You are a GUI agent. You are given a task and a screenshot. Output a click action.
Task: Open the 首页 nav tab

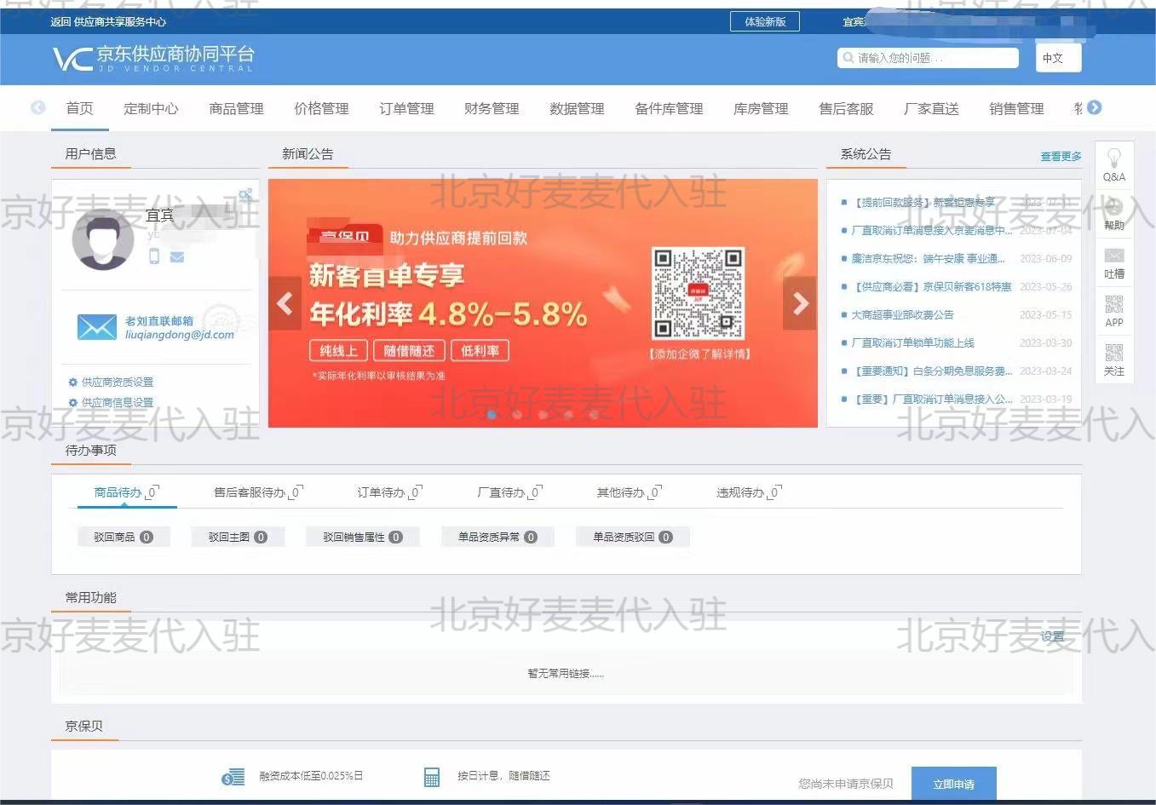(80, 108)
